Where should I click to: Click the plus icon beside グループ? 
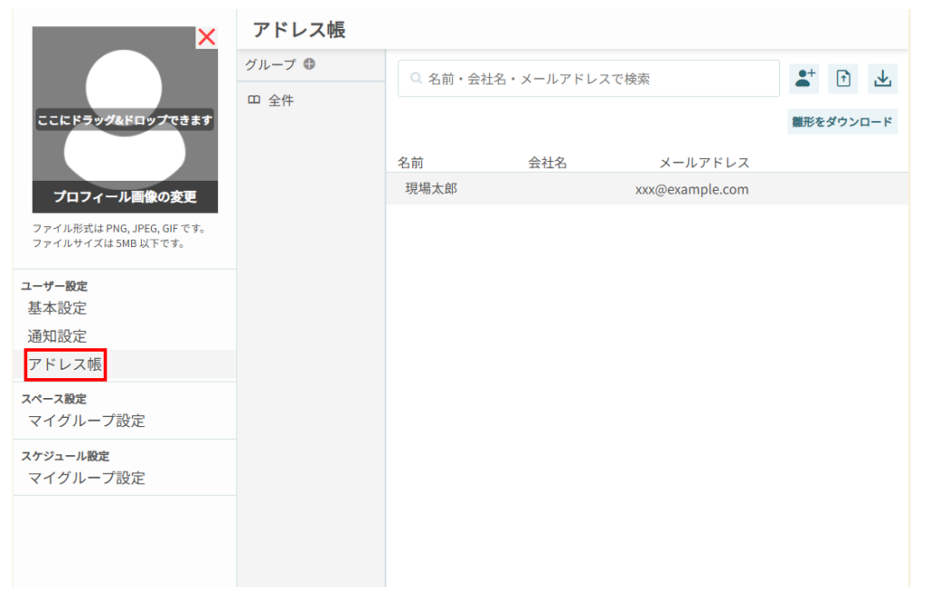(x=309, y=65)
